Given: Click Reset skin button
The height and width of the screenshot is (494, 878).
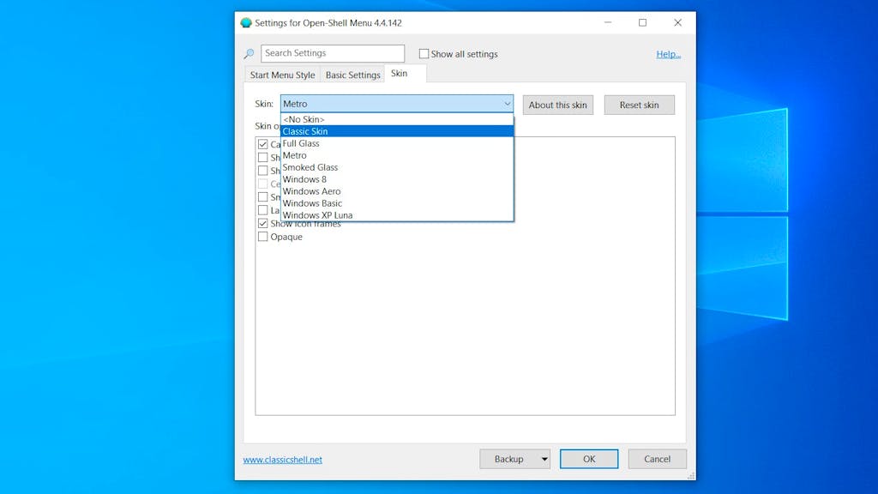Looking at the screenshot, I should 639,105.
